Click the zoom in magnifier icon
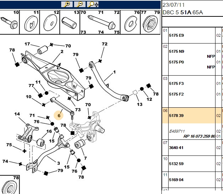This screenshot has height=194, width=223. tap(67, 4)
